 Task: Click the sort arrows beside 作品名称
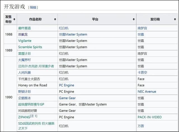[55, 19]
